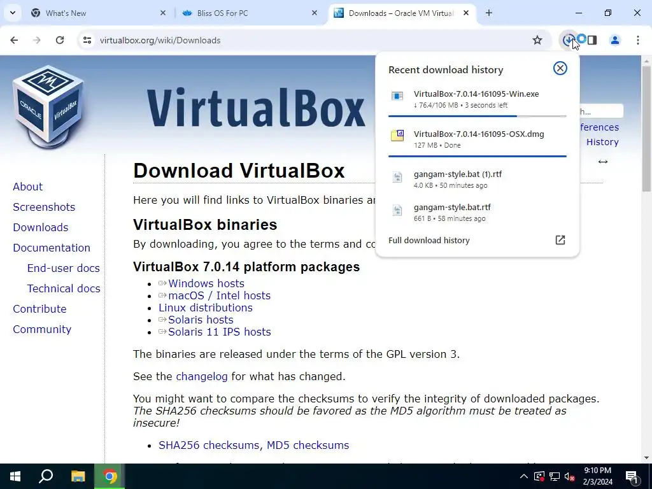Open the Windows Start menu
This screenshot has height=489, width=652.
15,476
